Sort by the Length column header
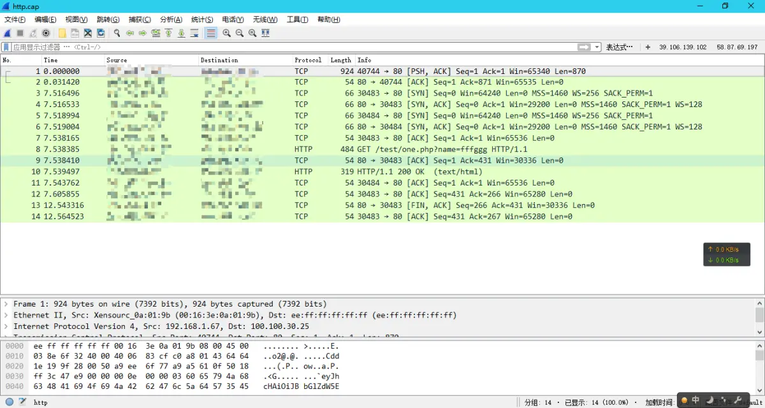The height and width of the screenshot is (408, 765). [x=341, y=60]
